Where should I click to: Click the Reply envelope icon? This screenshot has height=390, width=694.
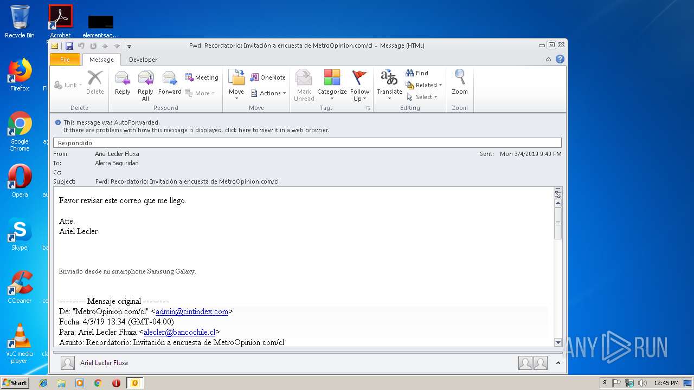(x=123, y=79)
